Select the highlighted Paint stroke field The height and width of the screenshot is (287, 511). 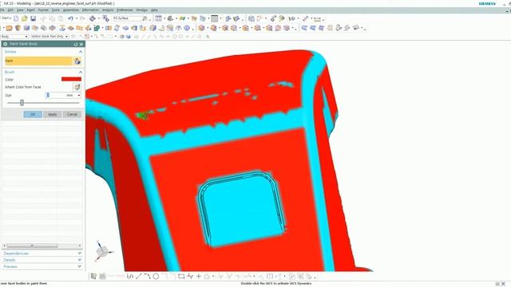(38, 61)
